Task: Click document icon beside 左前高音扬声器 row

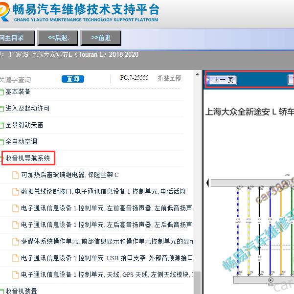Action: (16, 208)
